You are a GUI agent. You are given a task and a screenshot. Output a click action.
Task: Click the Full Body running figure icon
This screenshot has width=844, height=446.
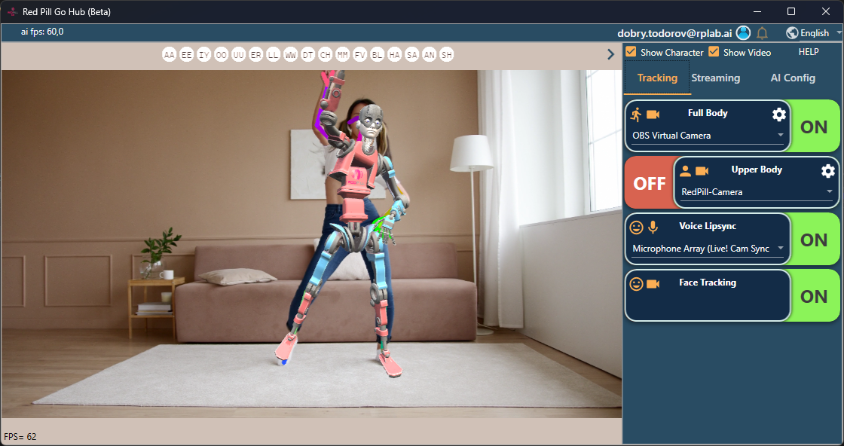[636, 115]
